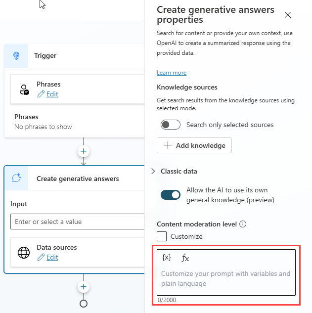Click the Trigger lightbulb icon
Viewport: 312px width, 313px height.
click(16, 55)
